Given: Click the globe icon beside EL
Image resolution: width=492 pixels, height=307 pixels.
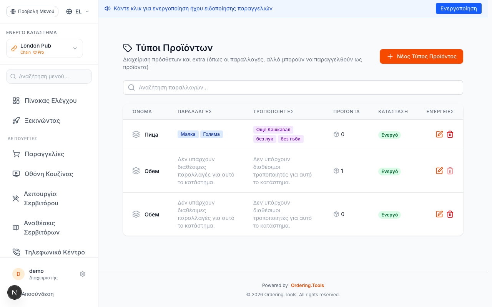Looking at the screenshot, I should pyautogui.click(x=69, y=12).
